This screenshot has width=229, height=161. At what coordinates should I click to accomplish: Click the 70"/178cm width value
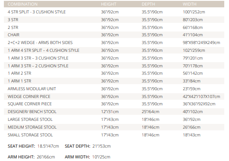coord(193,66)
